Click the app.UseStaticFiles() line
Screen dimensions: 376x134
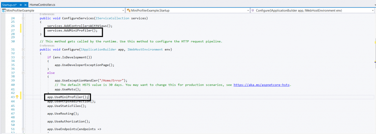tap(67, 106)
